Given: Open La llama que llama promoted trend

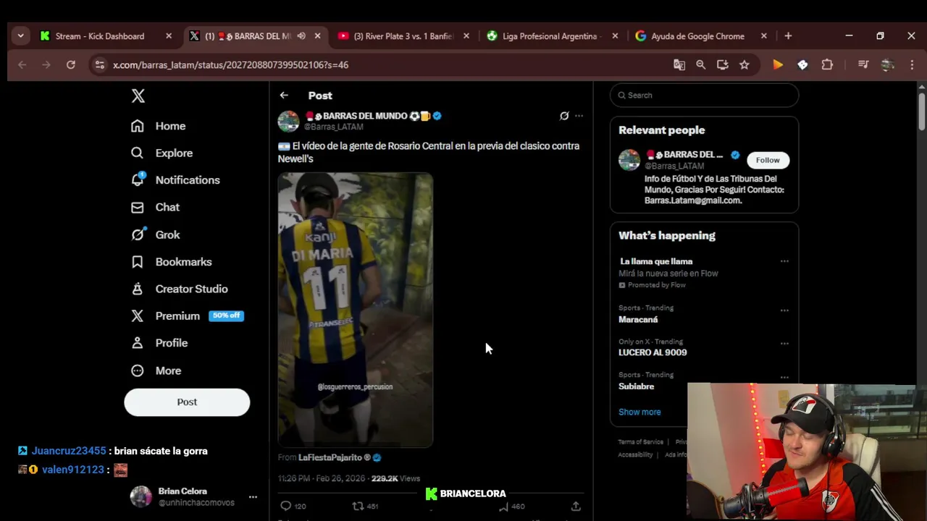Looking at the screenshot, I should tap(655, 261).
